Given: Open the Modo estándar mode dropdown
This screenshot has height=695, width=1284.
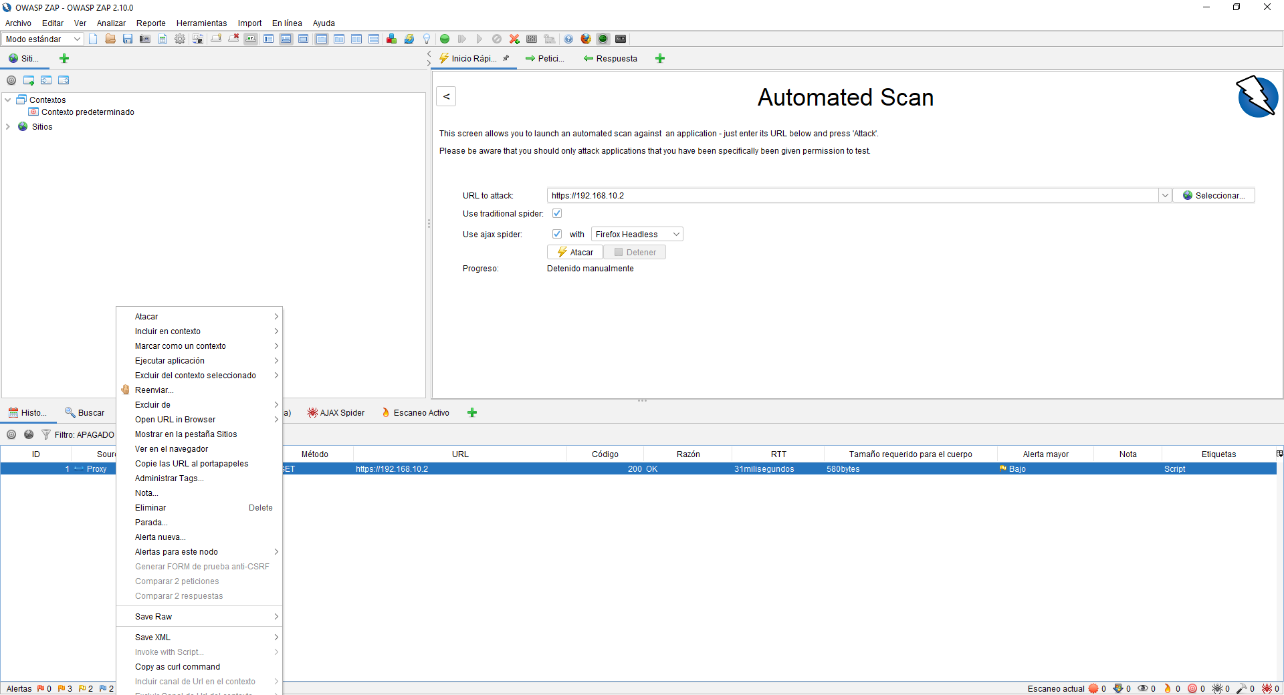Looking at the screenshot, I should tap(42, 39).
